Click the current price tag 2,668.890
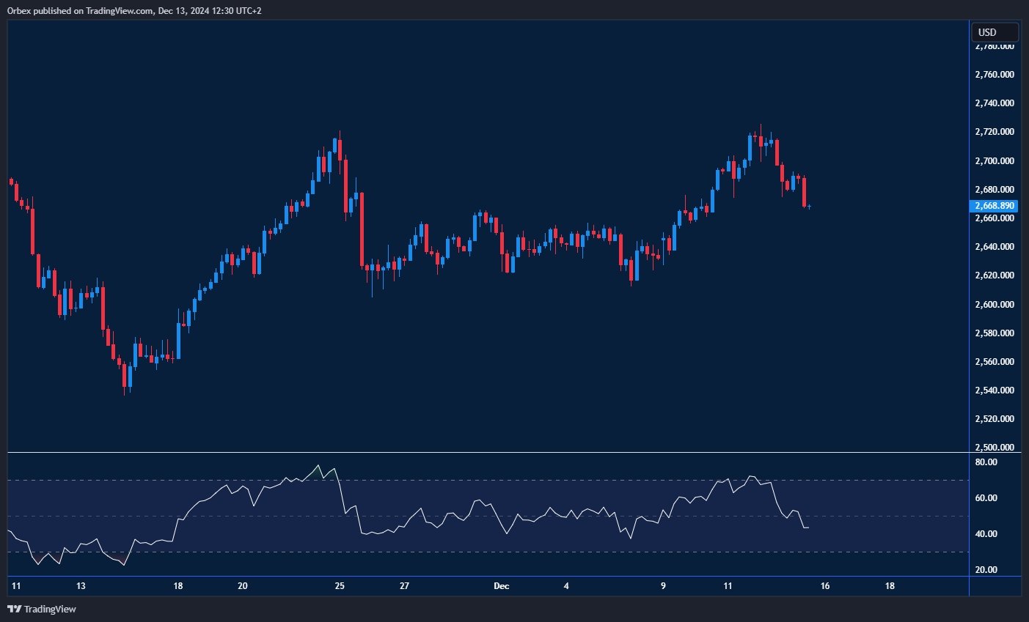Viewport: 1029px width, 622px height. click(995, 207)
